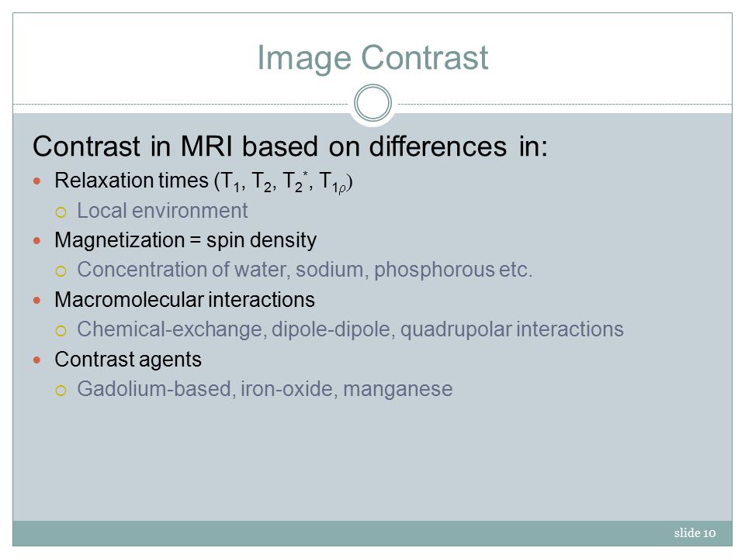Click the Macromolecular interactions bullet text
This screenshot has width=745, height=558.
185,300
